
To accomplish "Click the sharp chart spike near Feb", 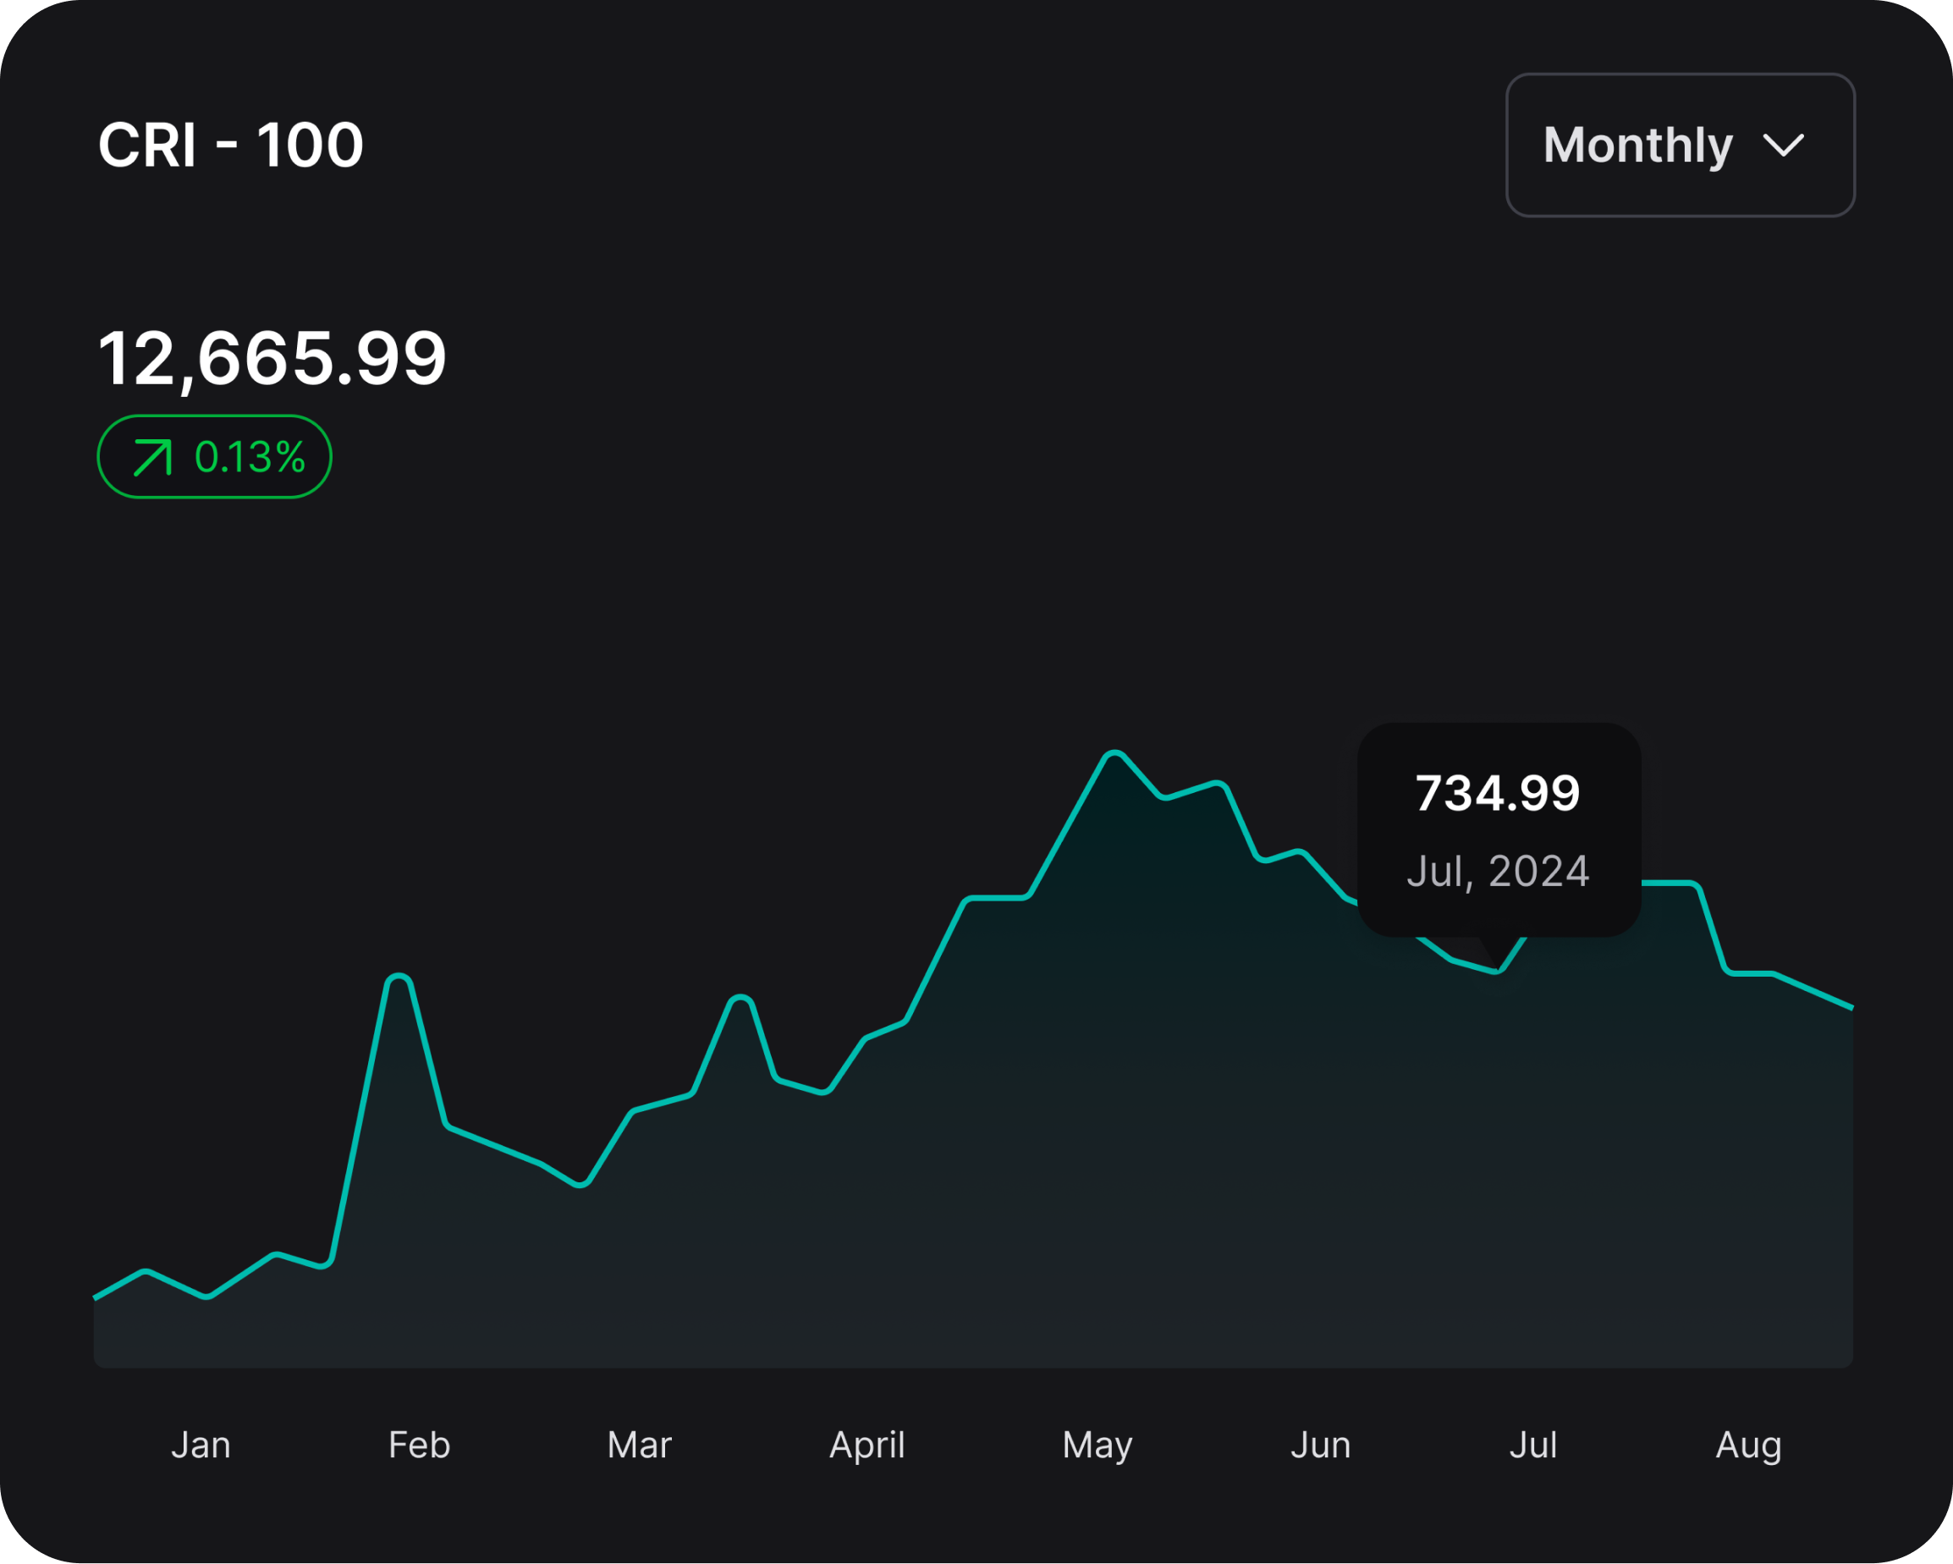I will 399,977.
